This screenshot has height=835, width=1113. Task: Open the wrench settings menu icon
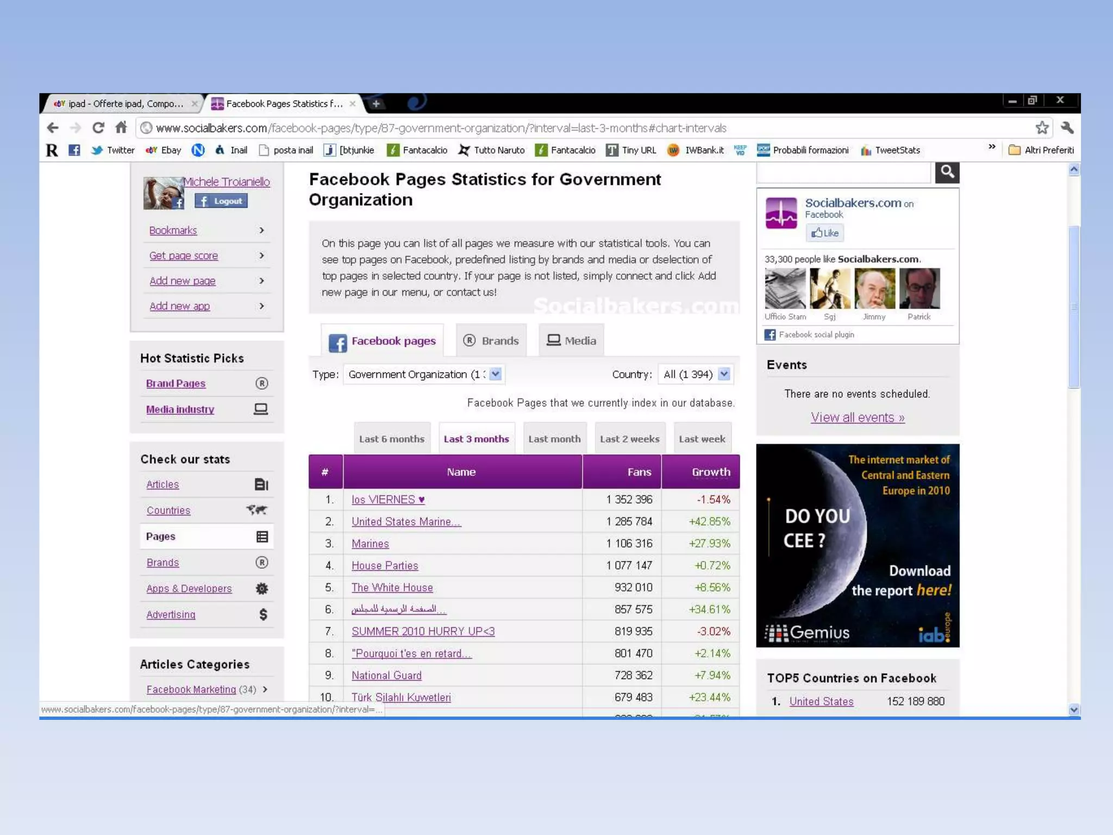coord(1067,128)
